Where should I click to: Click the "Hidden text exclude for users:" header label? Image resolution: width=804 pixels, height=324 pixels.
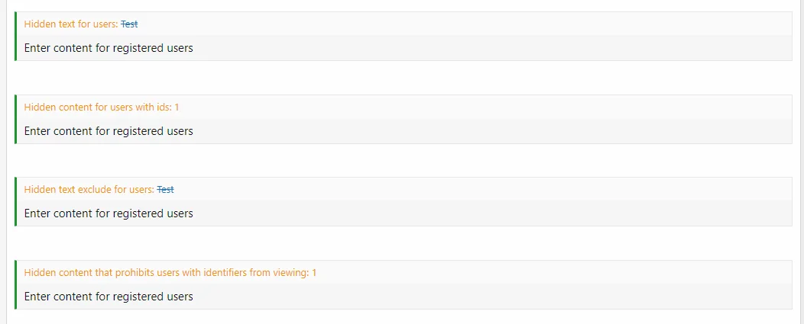[x=89, y=190]
